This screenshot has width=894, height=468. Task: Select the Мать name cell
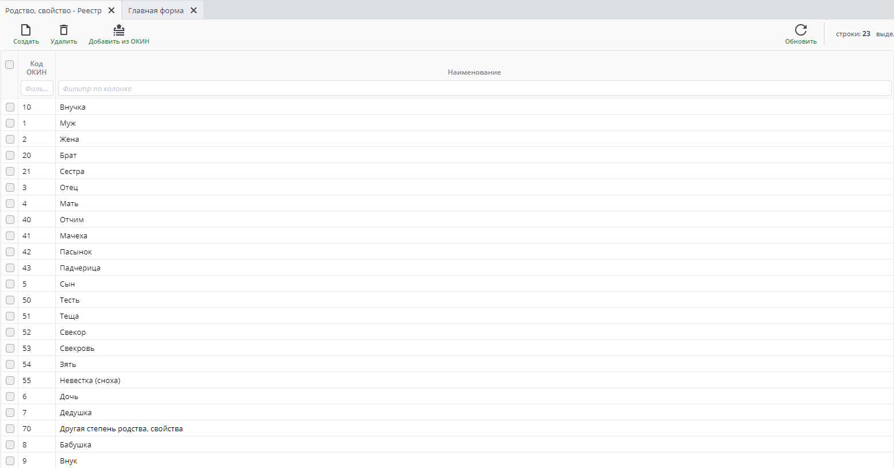[x=474, y=203]
